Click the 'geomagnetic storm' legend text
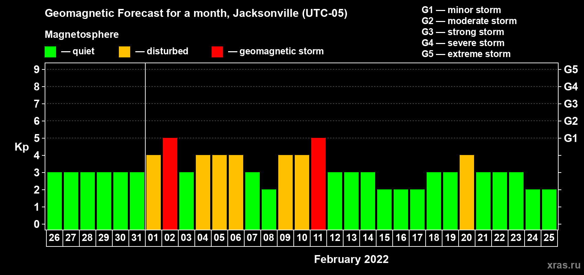584x275 pixels. tap(282, 52)
